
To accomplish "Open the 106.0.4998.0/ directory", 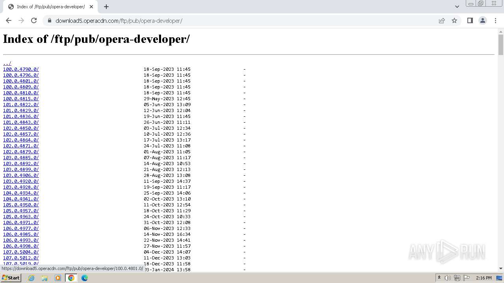I will (21, 246).
